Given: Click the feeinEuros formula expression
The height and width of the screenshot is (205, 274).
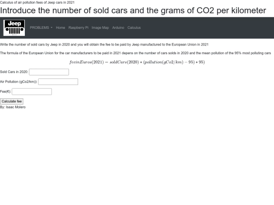Looking at the screenshot, I should coord(137,62).
